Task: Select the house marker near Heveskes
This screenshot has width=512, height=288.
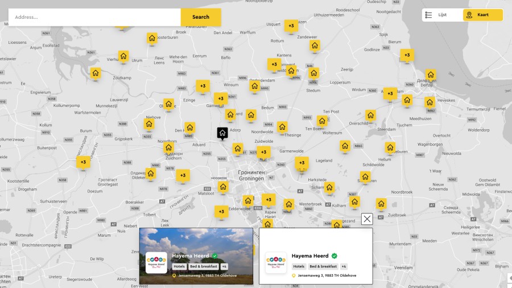Action: tap(430, 102)
